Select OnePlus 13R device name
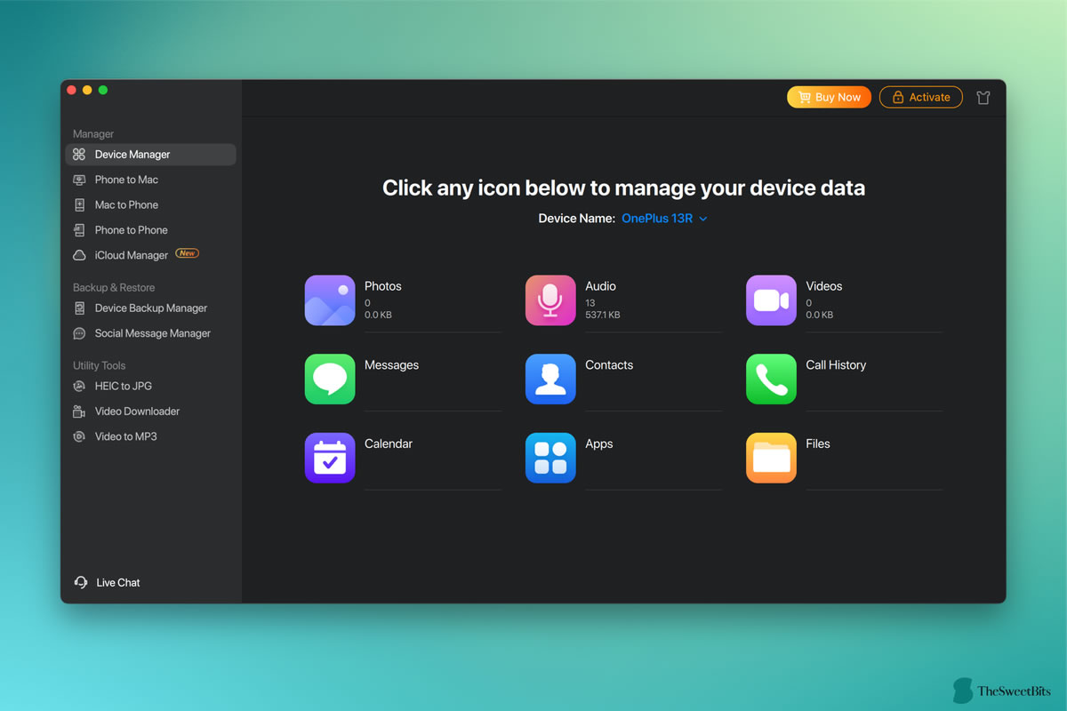 coord(657,218)
